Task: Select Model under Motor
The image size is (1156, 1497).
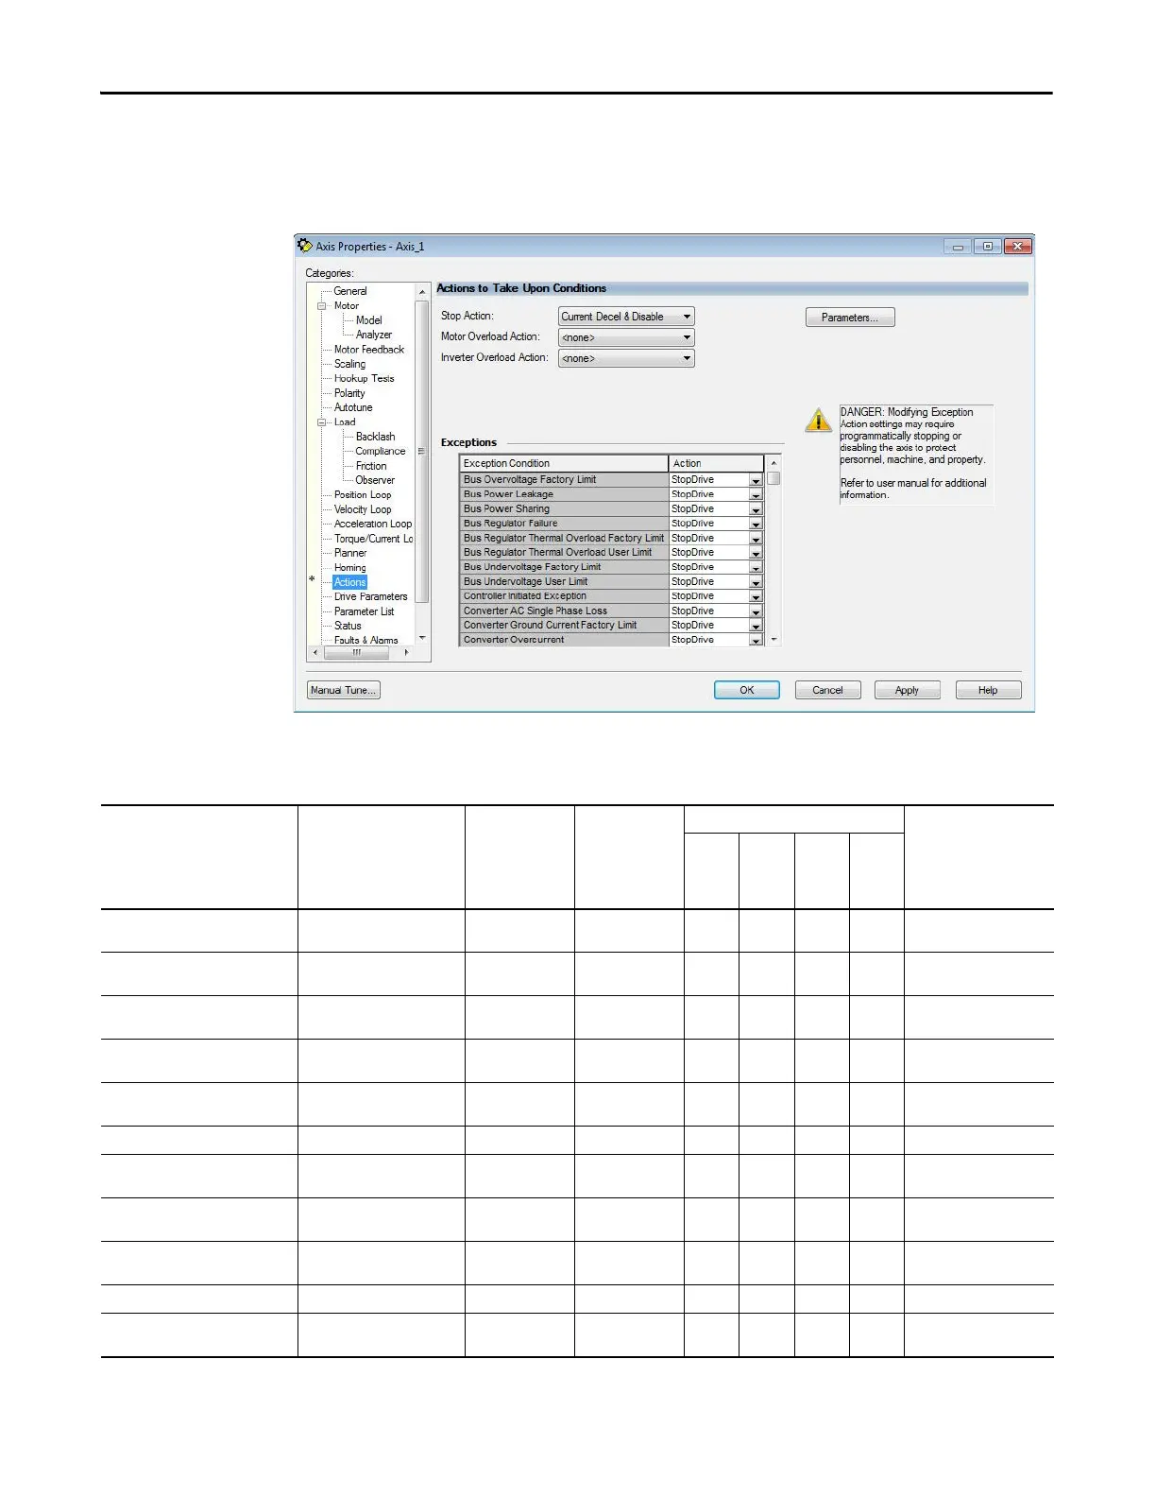Action: (x=368, y=320)
